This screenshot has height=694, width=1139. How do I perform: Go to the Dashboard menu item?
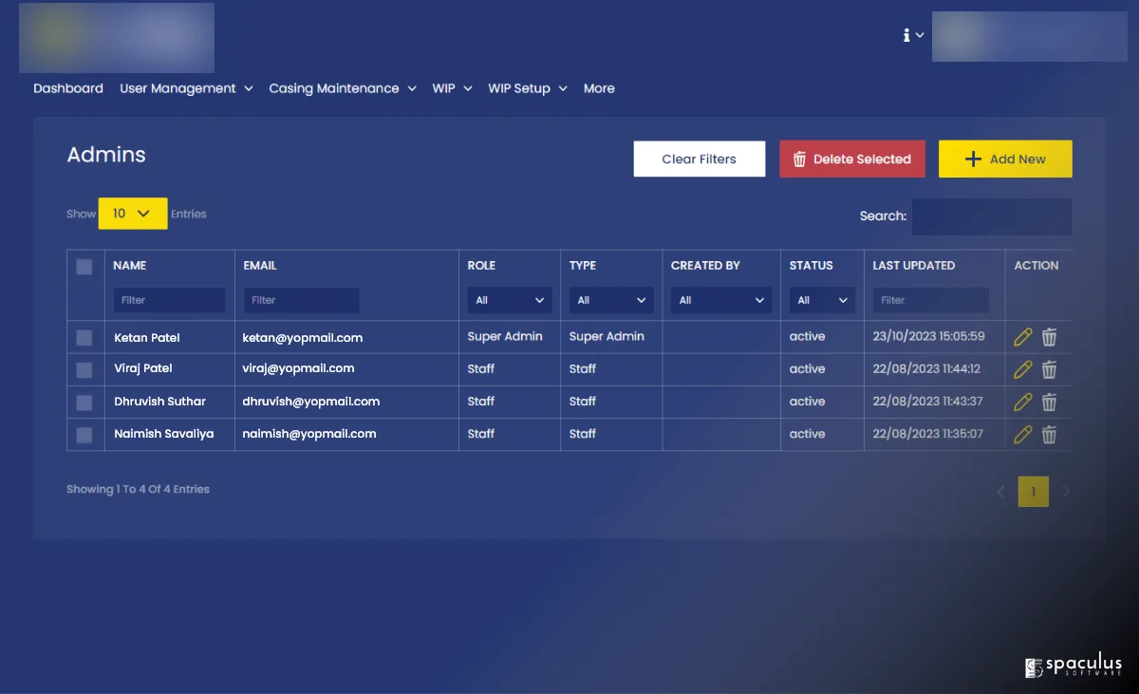(x=68, y=88)
